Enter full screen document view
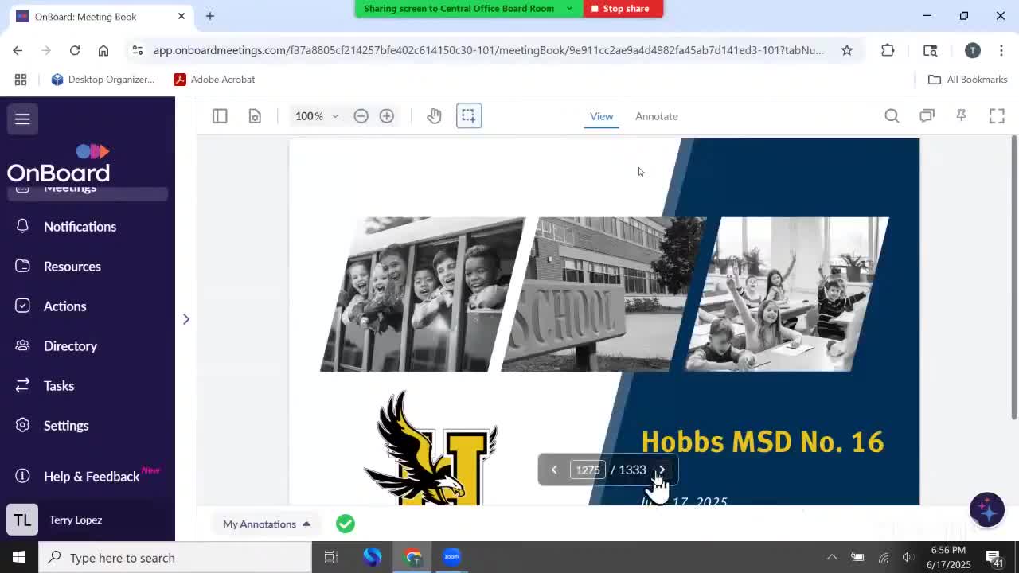 [x=997, y=116]
